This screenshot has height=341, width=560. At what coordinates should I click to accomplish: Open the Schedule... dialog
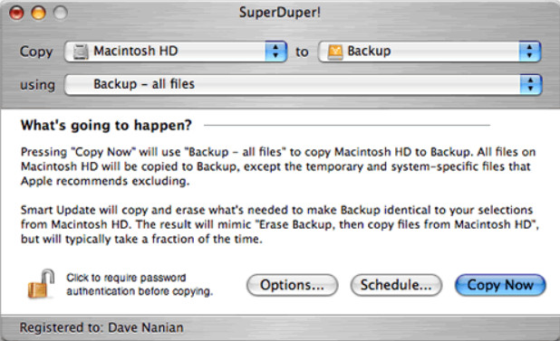click(x=396, y=285)
